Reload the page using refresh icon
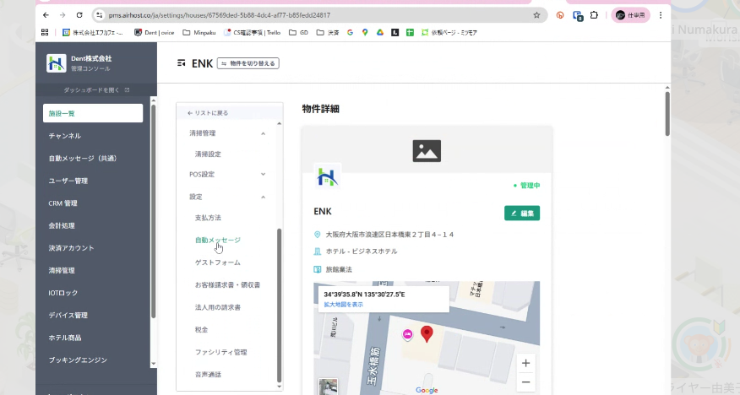Image resolution: width=740 pixels, height=395 pixels. click(79, 15)
